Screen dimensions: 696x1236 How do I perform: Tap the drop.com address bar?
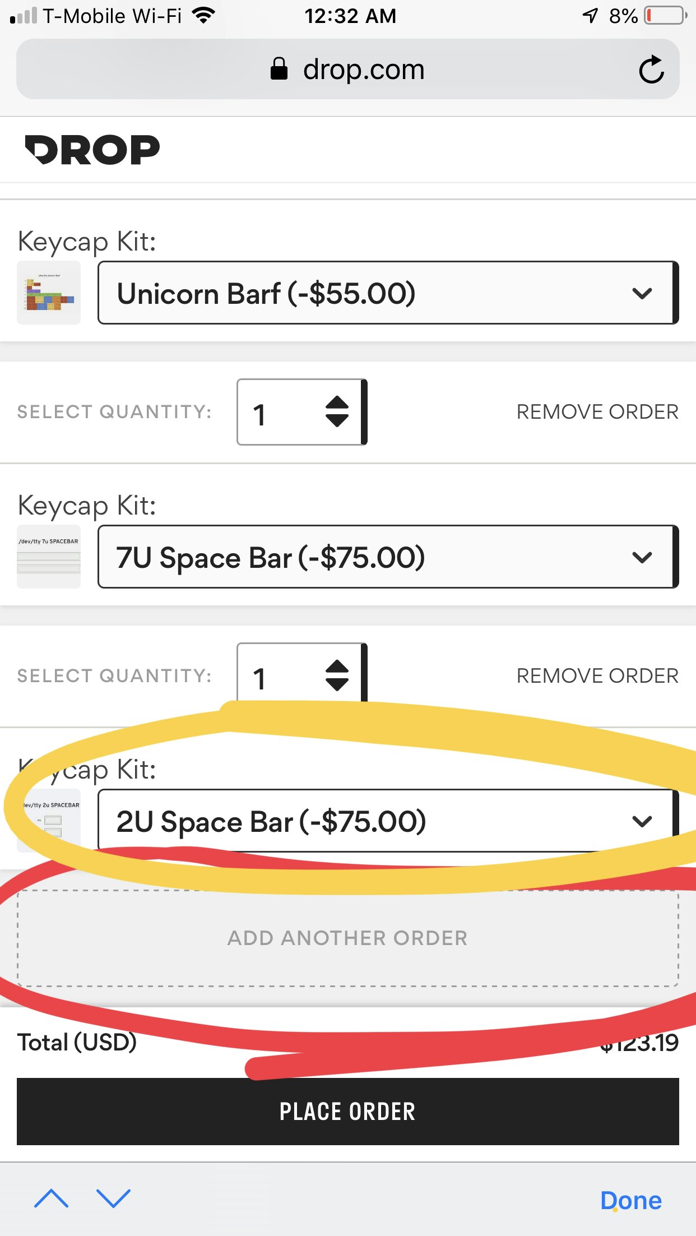347,70
